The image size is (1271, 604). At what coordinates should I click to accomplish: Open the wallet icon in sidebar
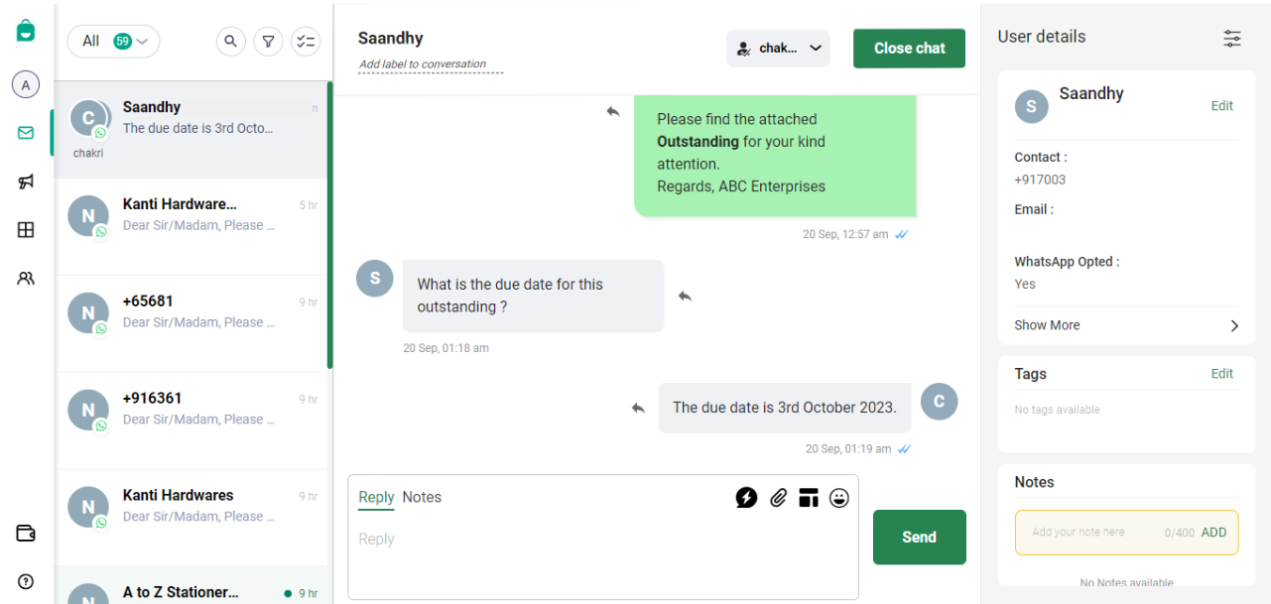tap(26, 534)
